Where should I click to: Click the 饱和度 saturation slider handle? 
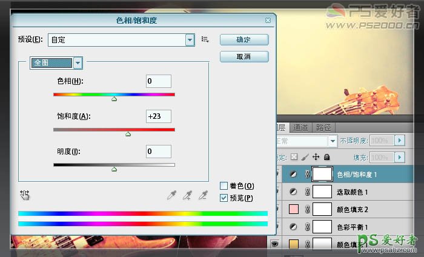click(128, 135)
